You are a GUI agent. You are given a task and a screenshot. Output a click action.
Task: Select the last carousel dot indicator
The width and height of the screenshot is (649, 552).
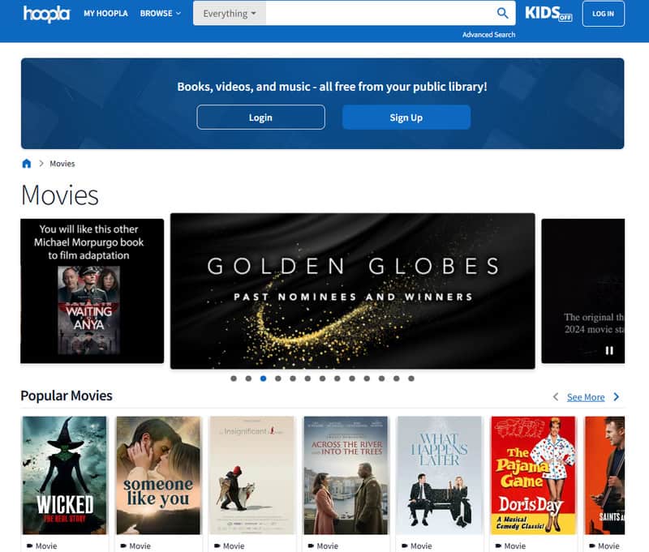pyautogui.click(x=411, y=379)
